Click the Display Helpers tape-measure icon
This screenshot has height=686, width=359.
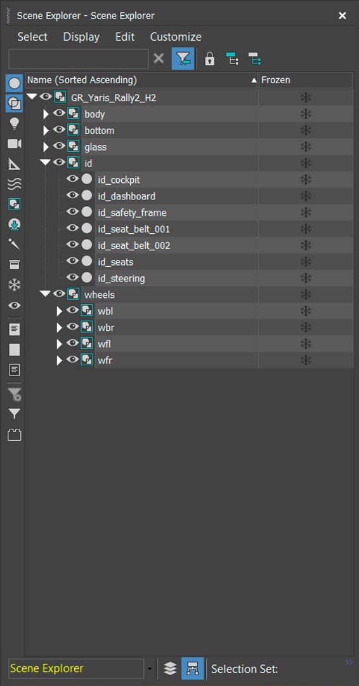(x=15, y=164)
